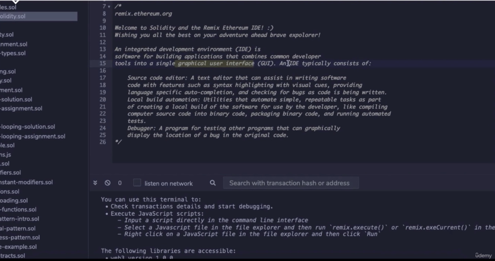Open the pattern-intro.sol file
The height and width of the screenshot is (261, 495).
pos(19,219)
